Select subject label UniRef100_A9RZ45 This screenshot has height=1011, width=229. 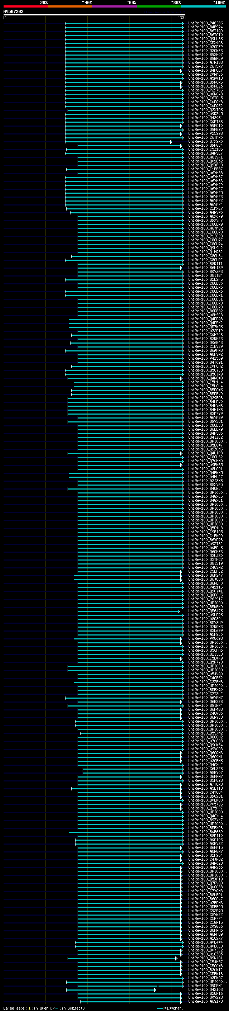(205, 114)
